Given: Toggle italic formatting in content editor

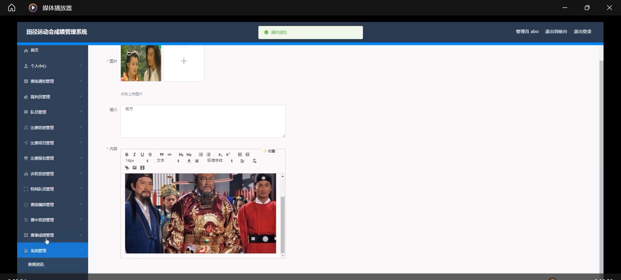Looking at the screenshot, I should pos(135,155).
